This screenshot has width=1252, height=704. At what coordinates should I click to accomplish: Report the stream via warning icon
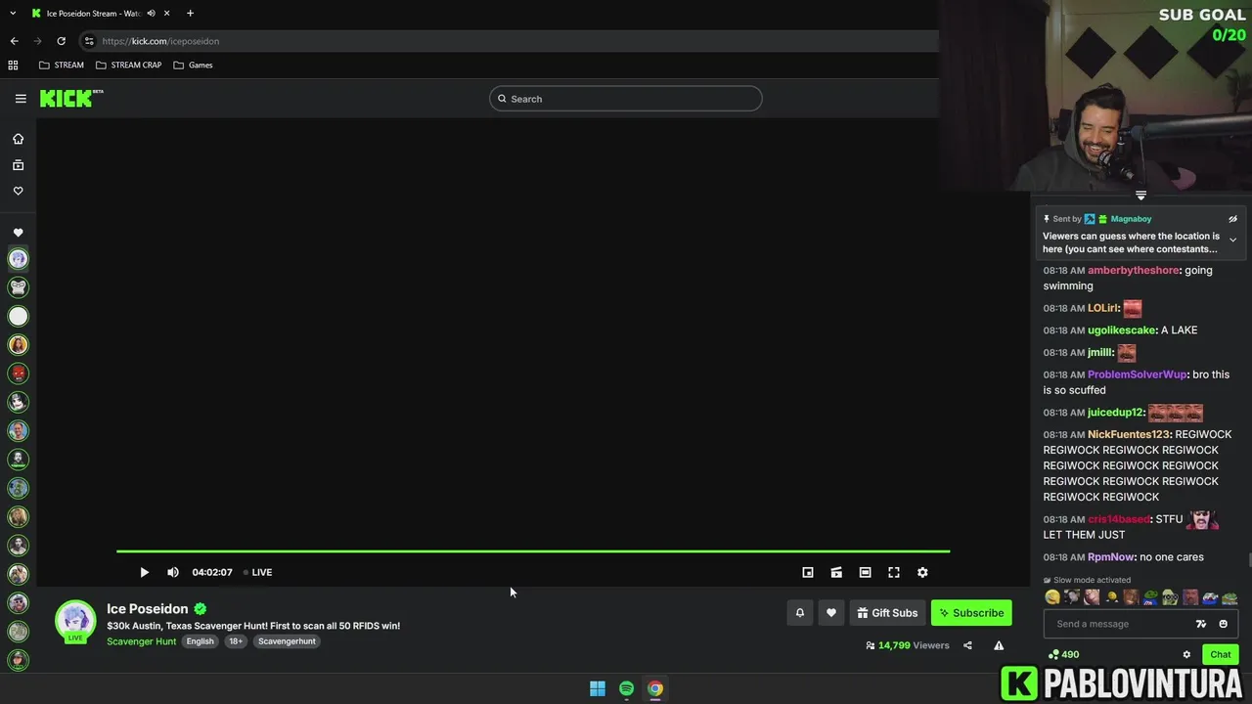[999, 645]
